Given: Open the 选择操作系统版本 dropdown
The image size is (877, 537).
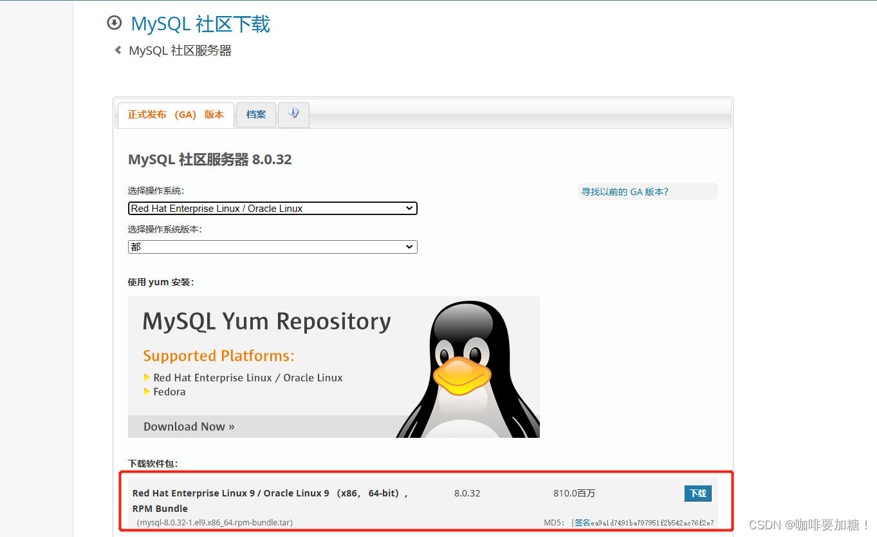Looking at the screenshot, I should click(x=273, y=247).
